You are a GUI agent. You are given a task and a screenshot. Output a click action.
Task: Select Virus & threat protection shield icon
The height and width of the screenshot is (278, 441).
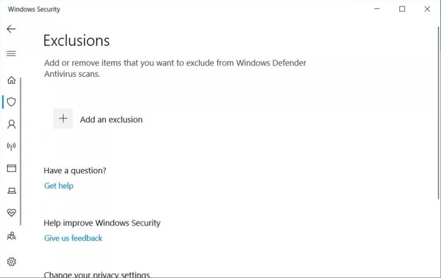point(11,102)
